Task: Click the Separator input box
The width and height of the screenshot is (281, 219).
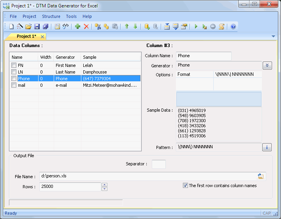Action: 159,164
